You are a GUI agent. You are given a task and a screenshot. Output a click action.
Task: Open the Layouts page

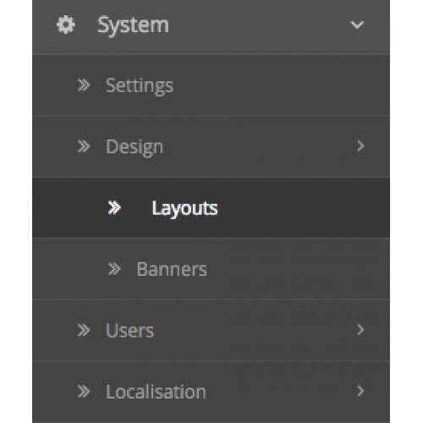184,209
